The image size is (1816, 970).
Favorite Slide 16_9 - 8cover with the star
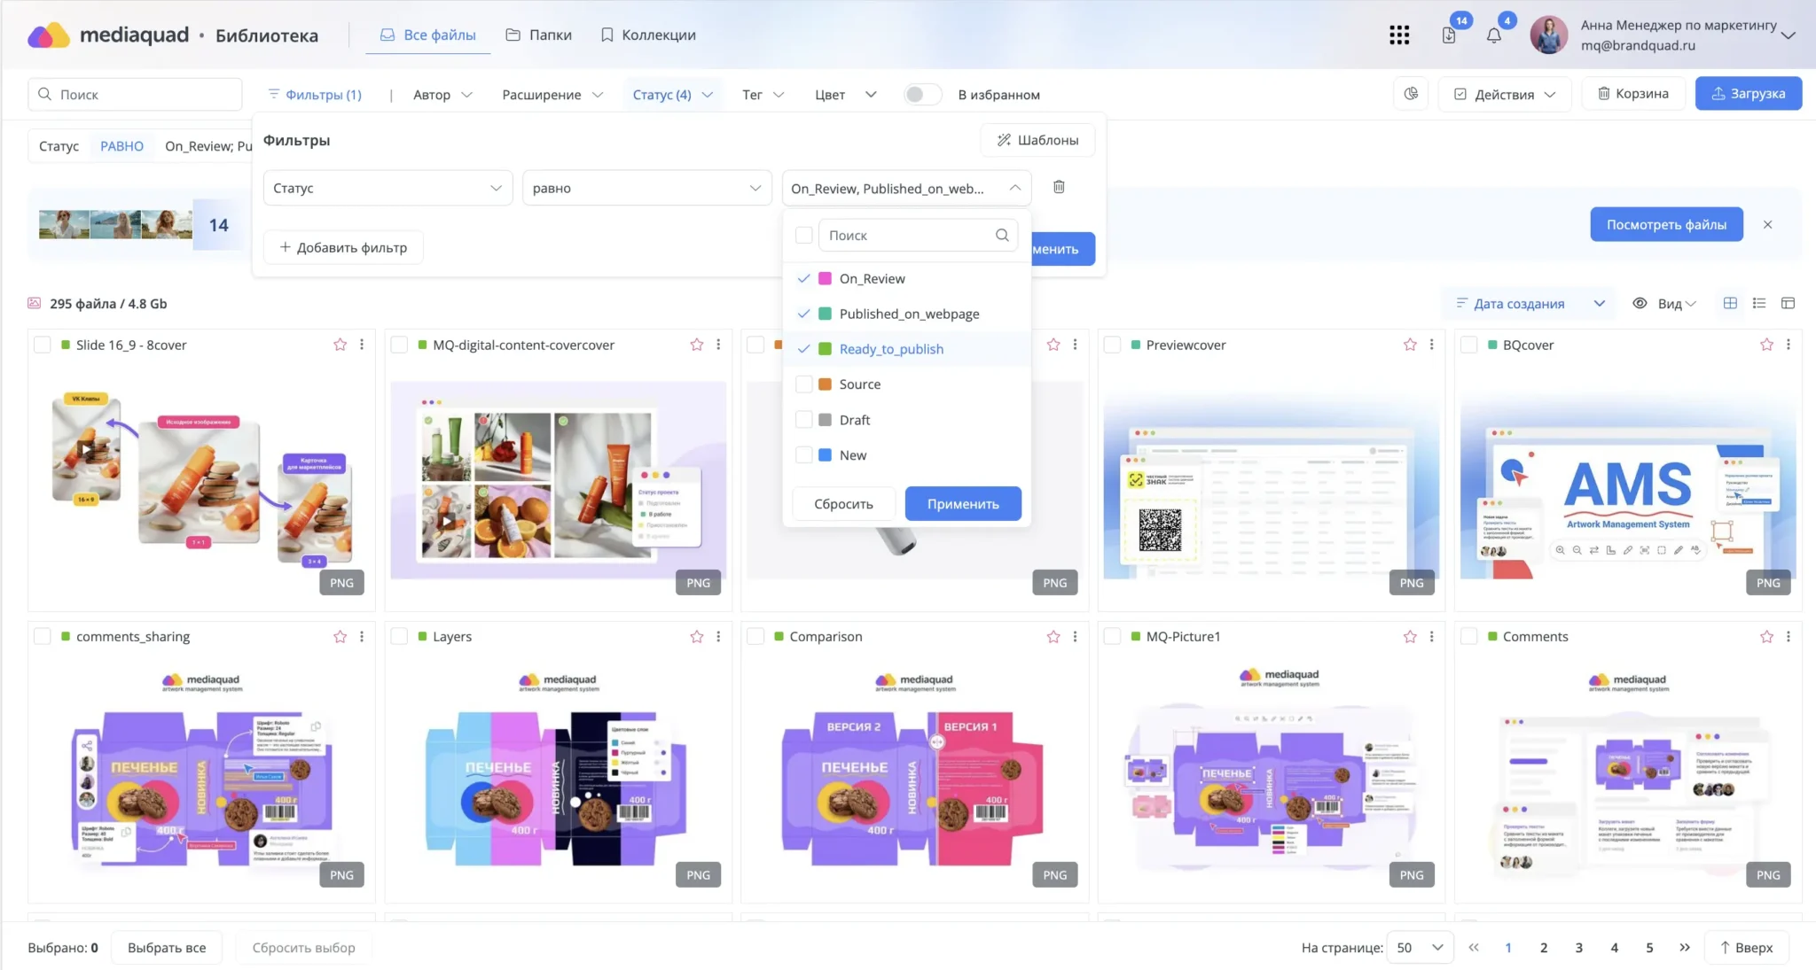click(340, 345)
